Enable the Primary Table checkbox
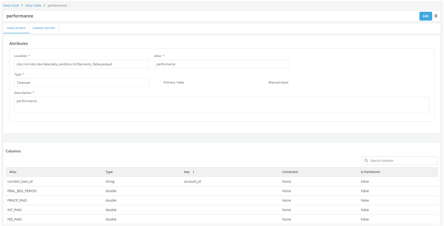This screenshot has width=444, height=226. pos(158,83)
